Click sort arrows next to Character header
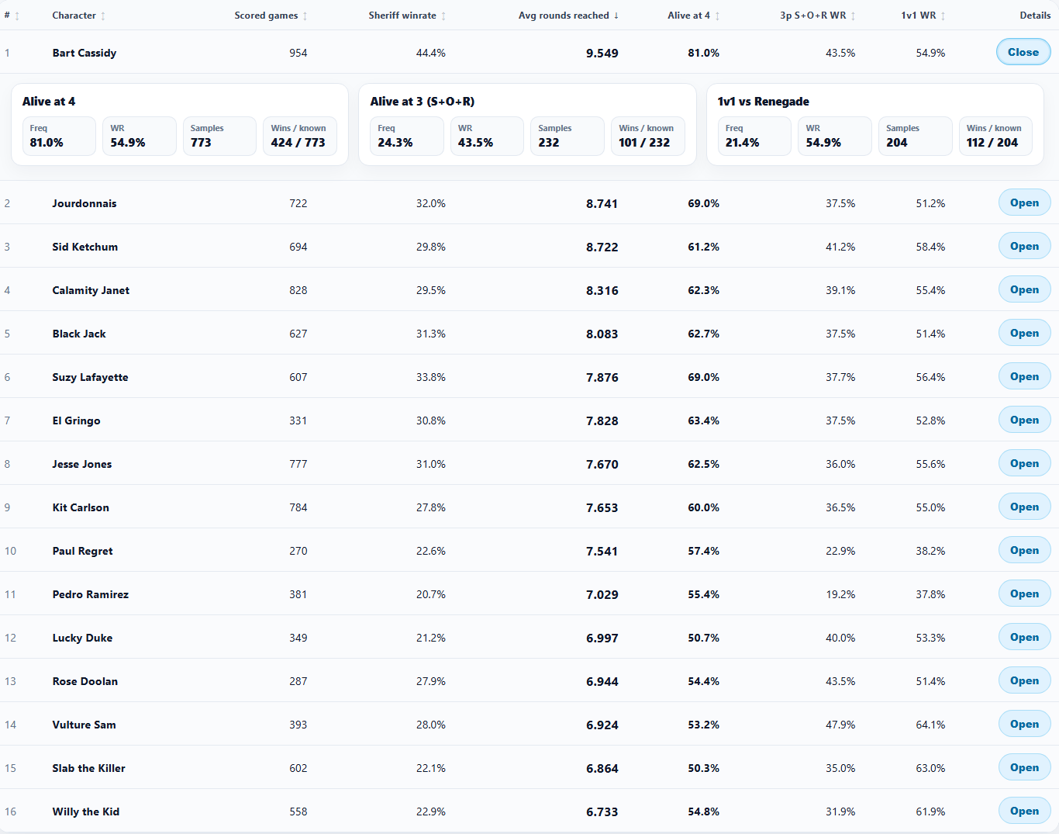Screen dimensions: 1059x834 [x=103, y=16]
